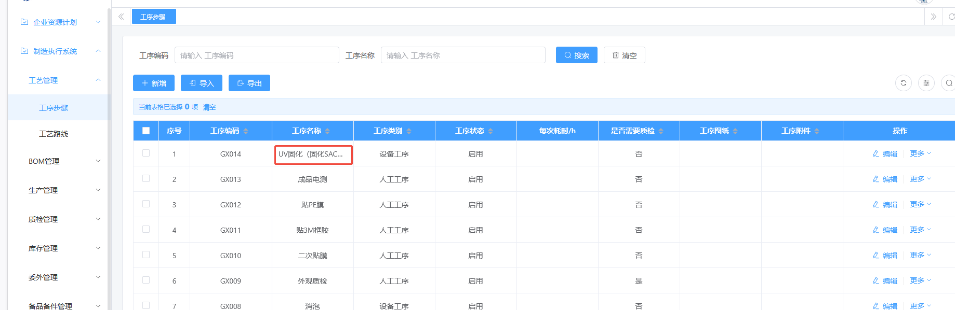This screenshot has height=310, width=955.
Task: Sort by 工序名称 column sort icon
Action: [x=327, y=131]
